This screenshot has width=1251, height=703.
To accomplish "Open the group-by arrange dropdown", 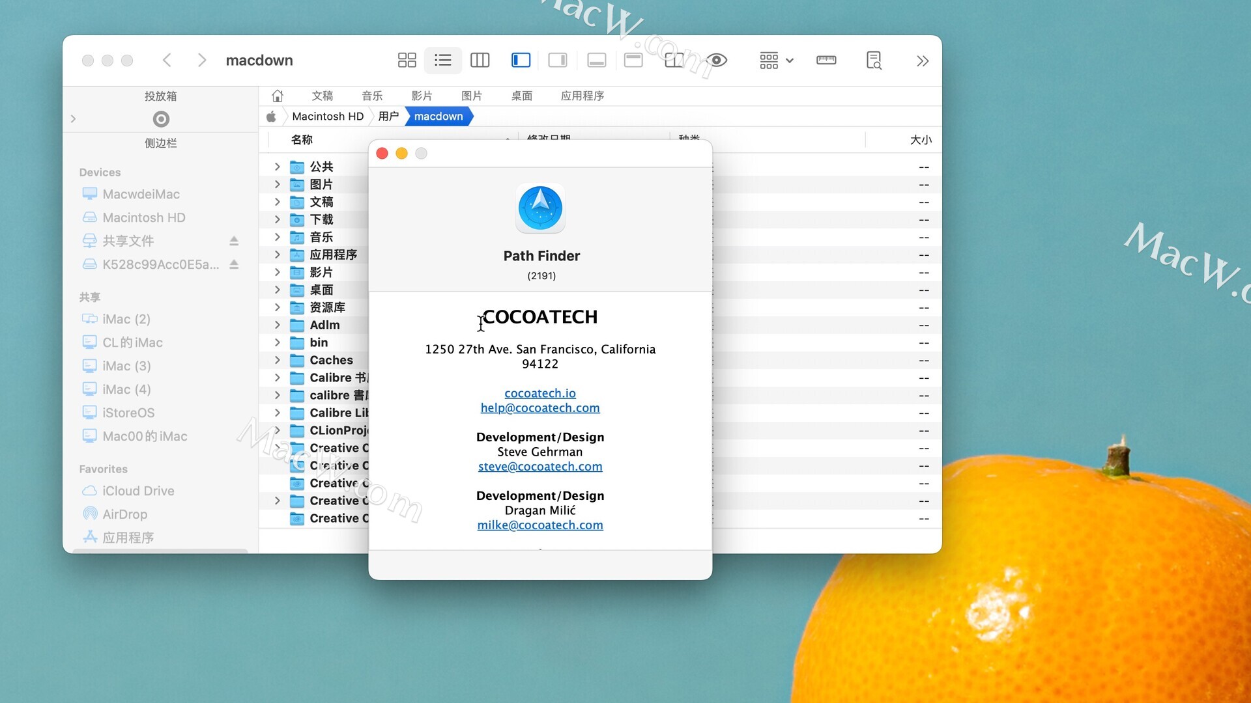I will click(x=776, y=61).
